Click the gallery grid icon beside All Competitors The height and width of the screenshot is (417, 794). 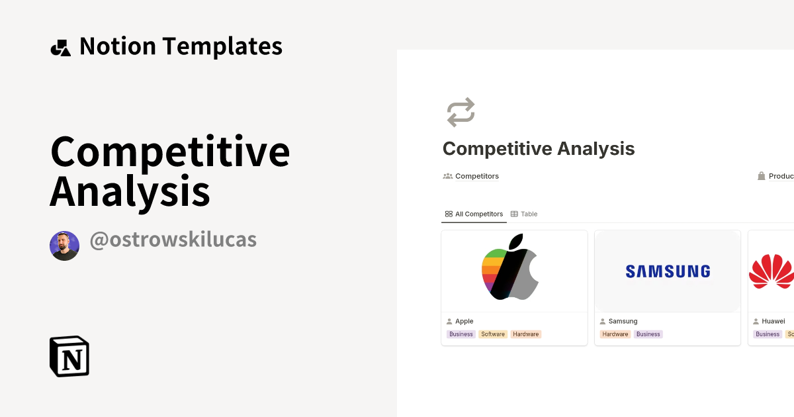tap(449, 214)
